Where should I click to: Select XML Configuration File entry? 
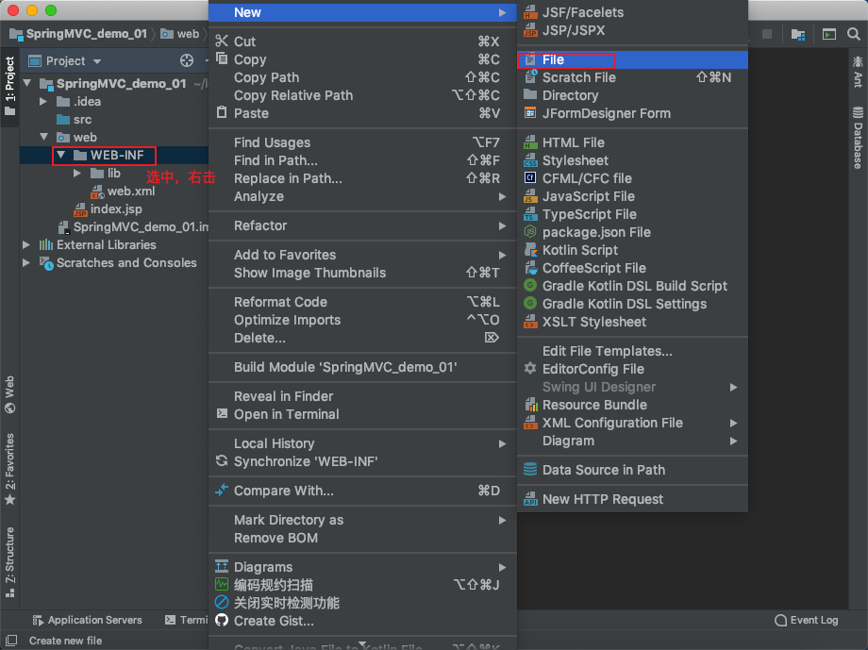(x=633, y=423)
